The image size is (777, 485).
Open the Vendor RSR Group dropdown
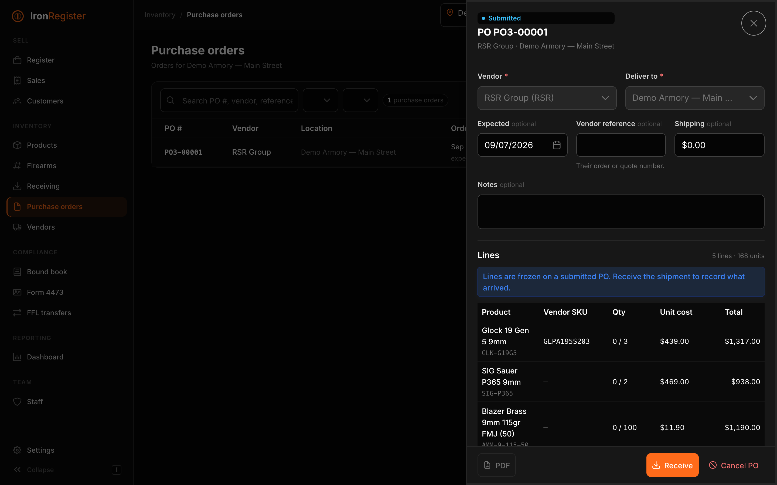point(547,98)
